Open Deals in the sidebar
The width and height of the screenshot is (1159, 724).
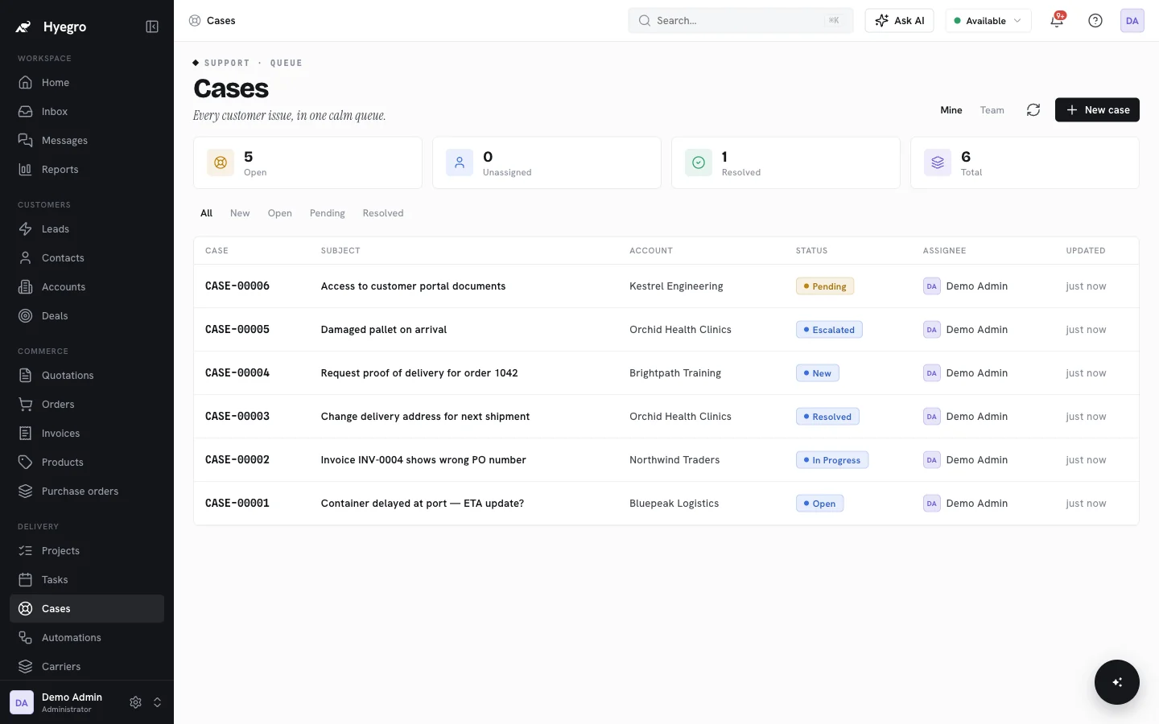[87, 315]
